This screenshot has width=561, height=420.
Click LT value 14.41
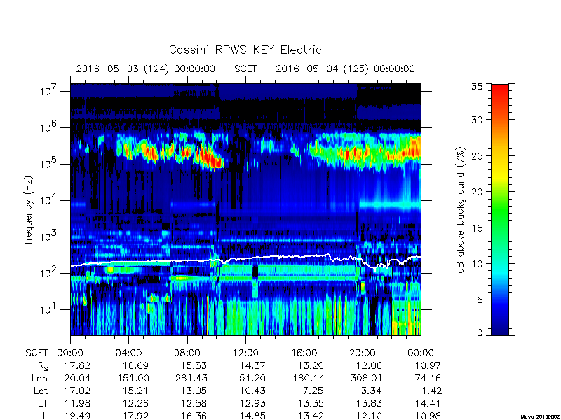pyautogui.click(x=427, y=404)
